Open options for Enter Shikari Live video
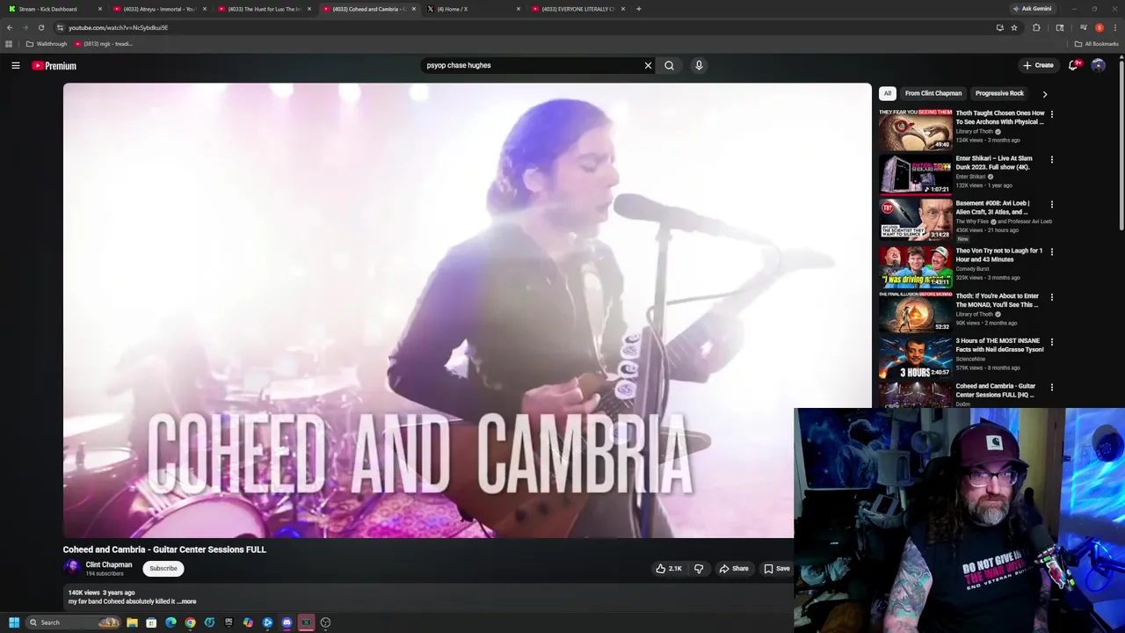The image size is (1125, 633). (1051, 160)
